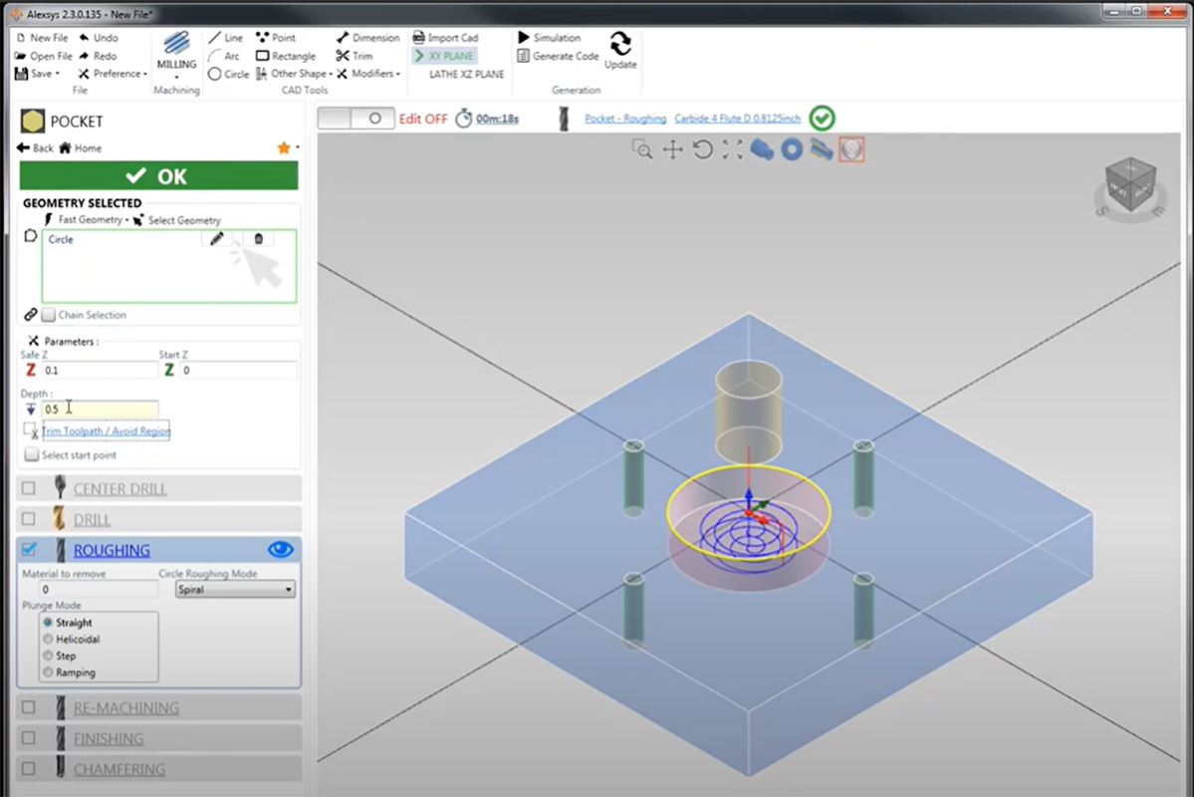Open the Circle Roughing Mode dropdown

tap(235, 590)
